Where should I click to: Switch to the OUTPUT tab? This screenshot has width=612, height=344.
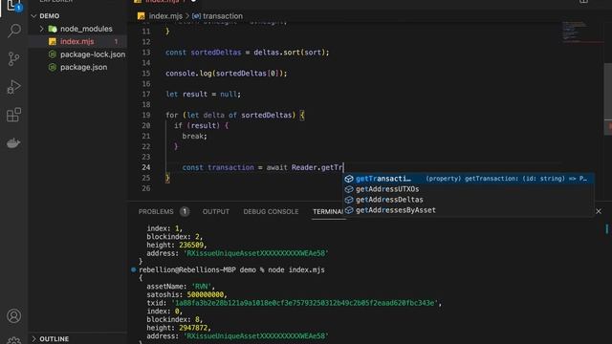[x=216, y=211]
